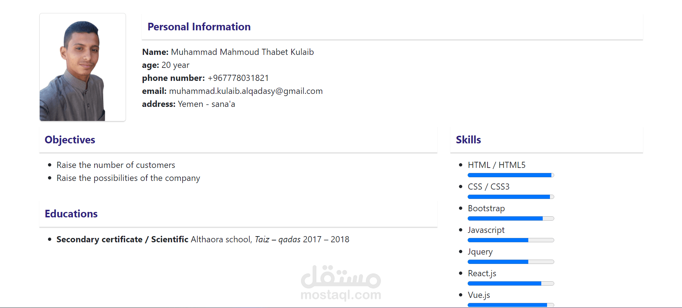Click the phone number +967778031821
682x308 pixels.
point(238,78)
